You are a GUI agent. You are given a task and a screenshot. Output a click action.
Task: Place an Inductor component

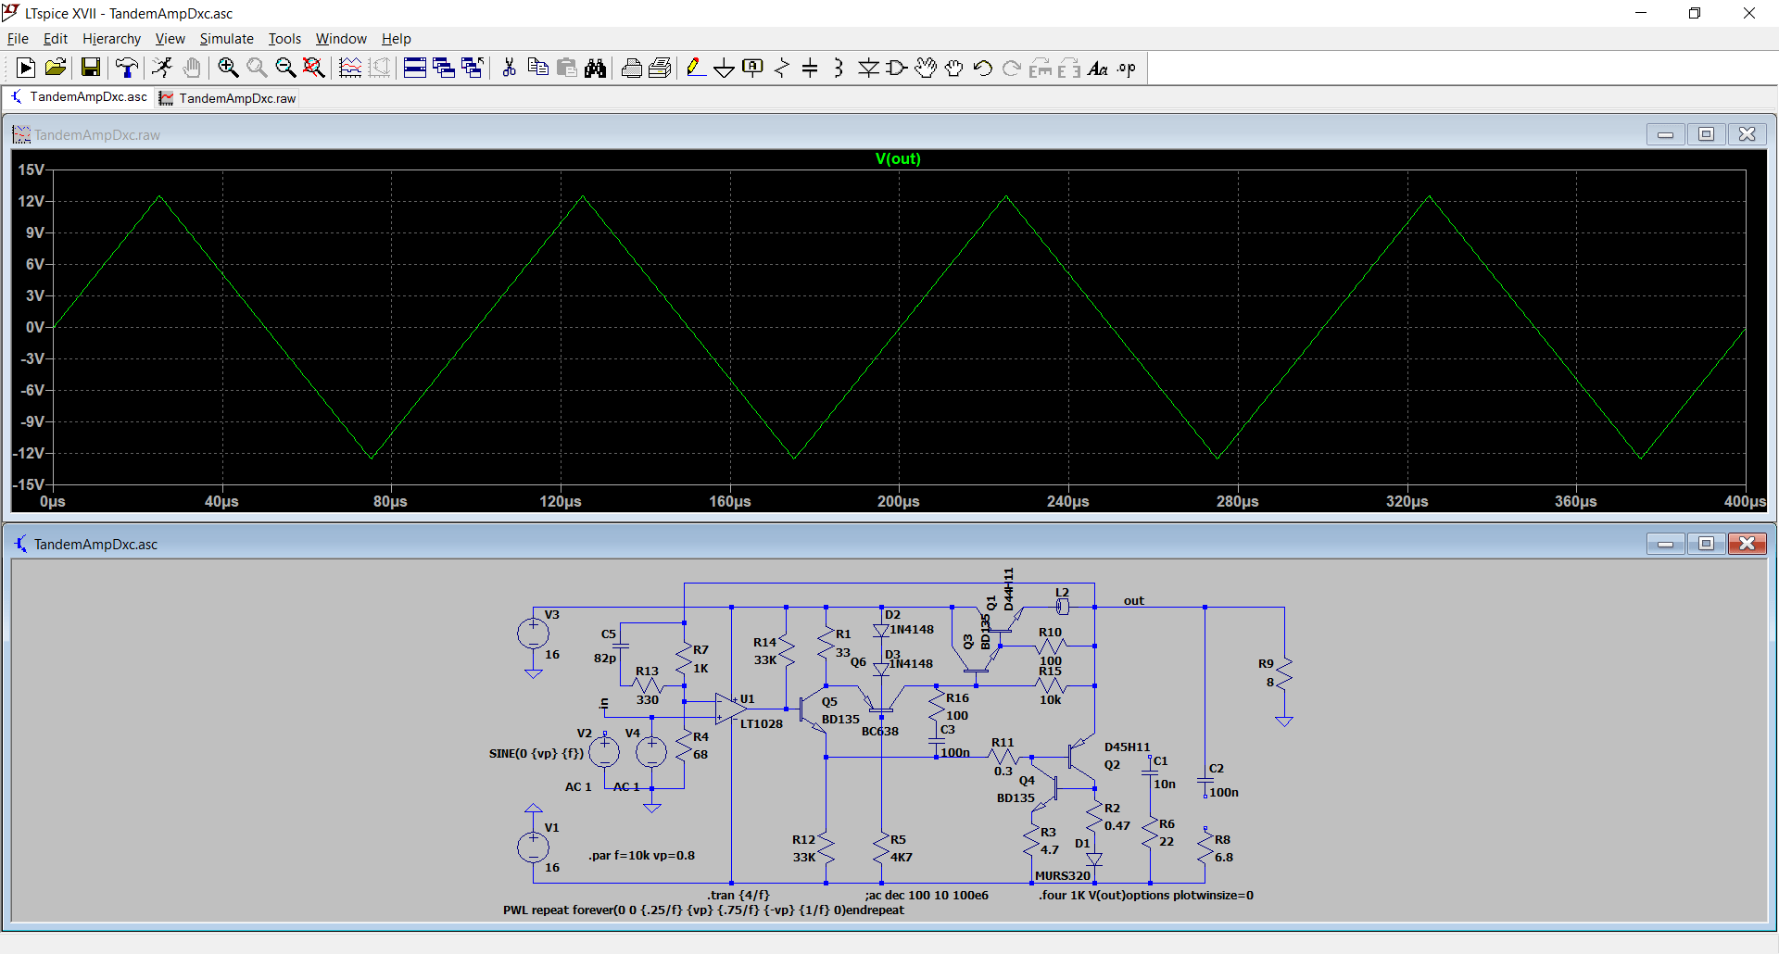click(839, 68)
